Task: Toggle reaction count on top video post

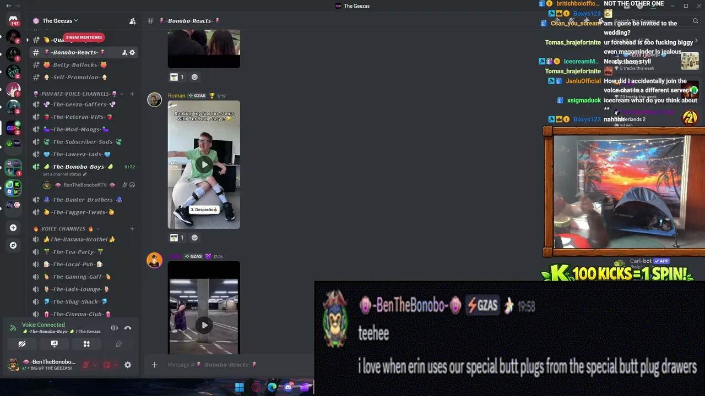Action: click(177, 77)
